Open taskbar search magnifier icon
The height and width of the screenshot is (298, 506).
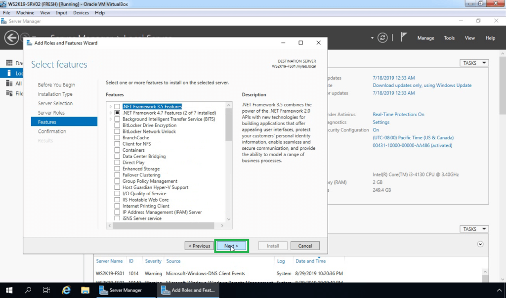28,290
